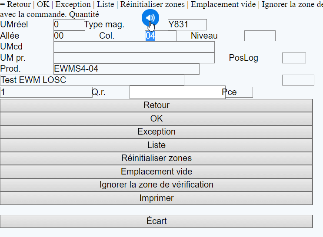Click the Allée label
The image size is (323, 237).
click(x=10, y=36)
